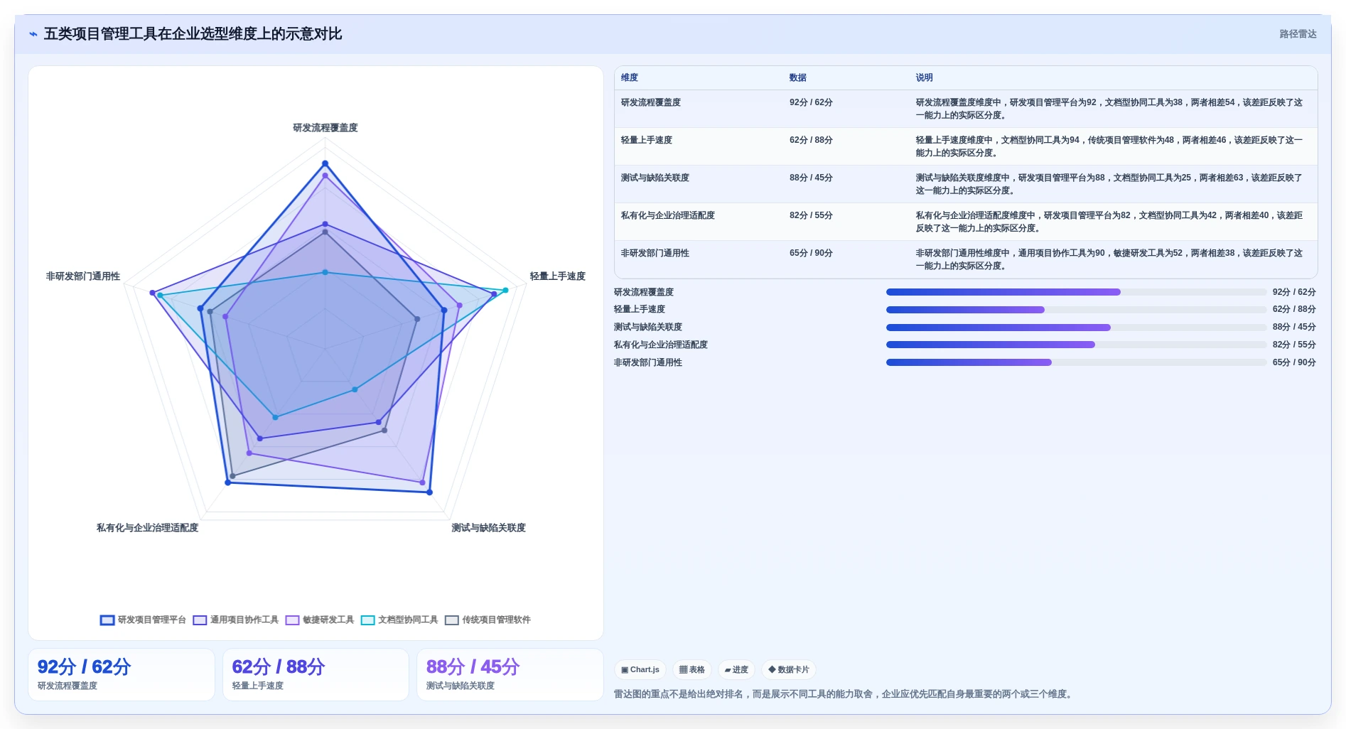This screenshot has height=729, width=1346.
Task: Open the 92分 / 62分 summary card
Action: tap(122, 674)
